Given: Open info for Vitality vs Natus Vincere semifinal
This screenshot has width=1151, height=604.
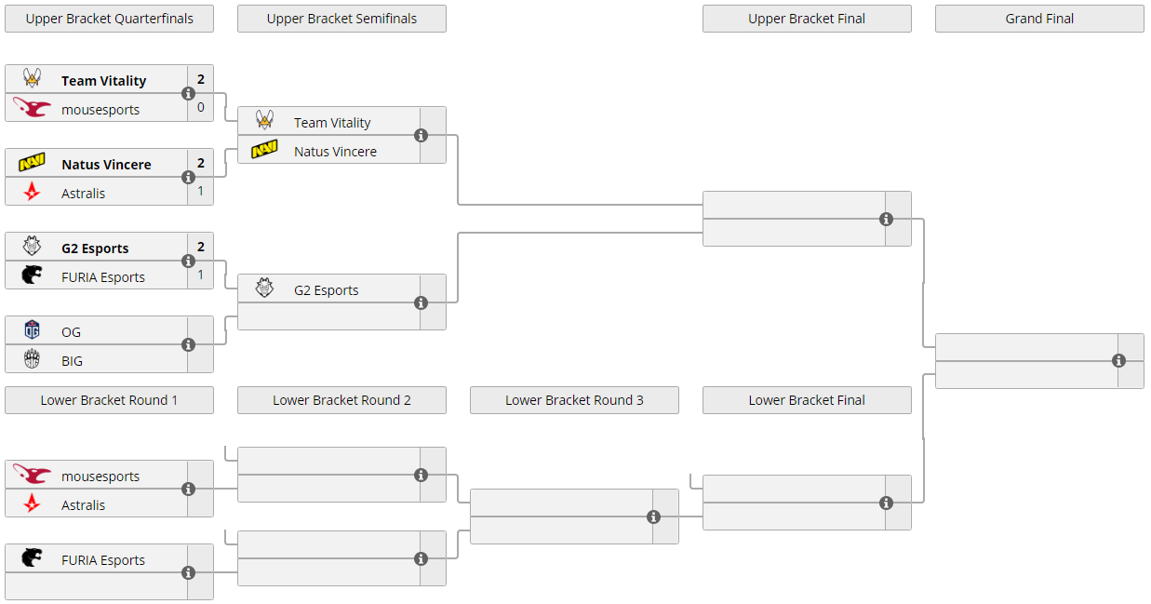Looking at the screenshot, I should click(x=421, y=136).
